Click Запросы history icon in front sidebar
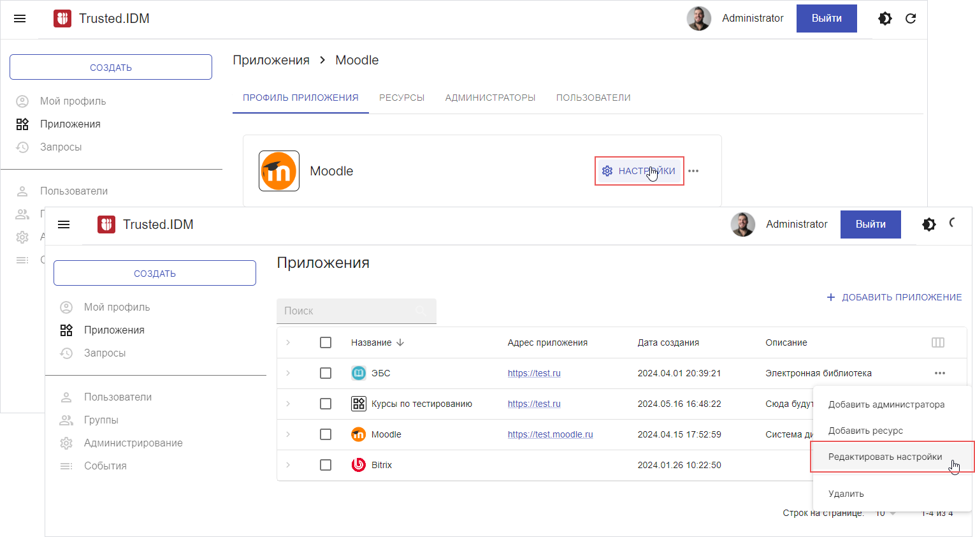The image size is (975, 537). [66, 353]
